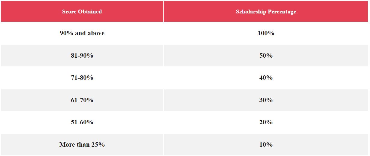Click the 20% scholarship value
The height and width of the screenshot is (156, 370).
point(266,122)
